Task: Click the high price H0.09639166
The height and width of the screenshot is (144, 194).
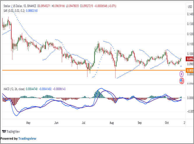Action: point(58,6)
